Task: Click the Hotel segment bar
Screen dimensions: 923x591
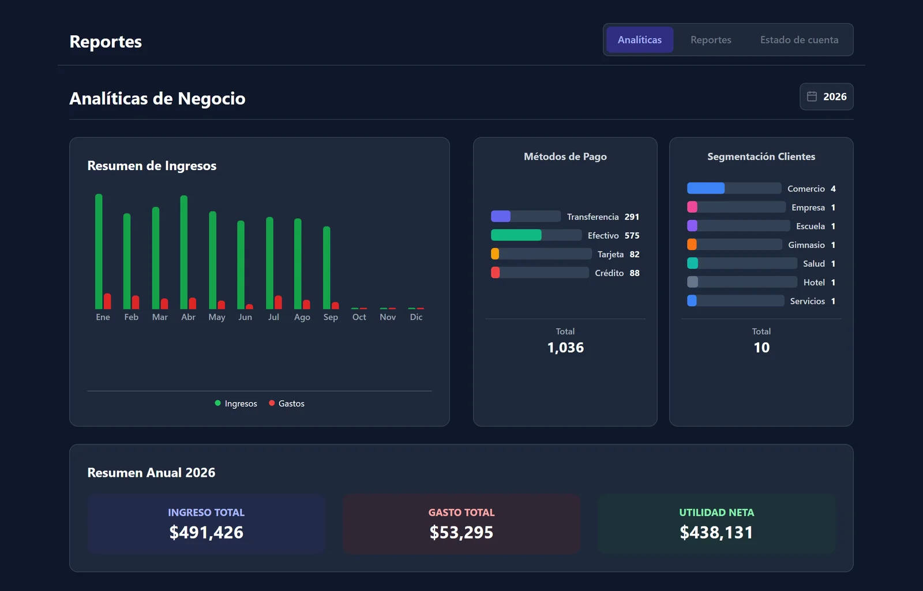Action: click(x=742, y=282)
